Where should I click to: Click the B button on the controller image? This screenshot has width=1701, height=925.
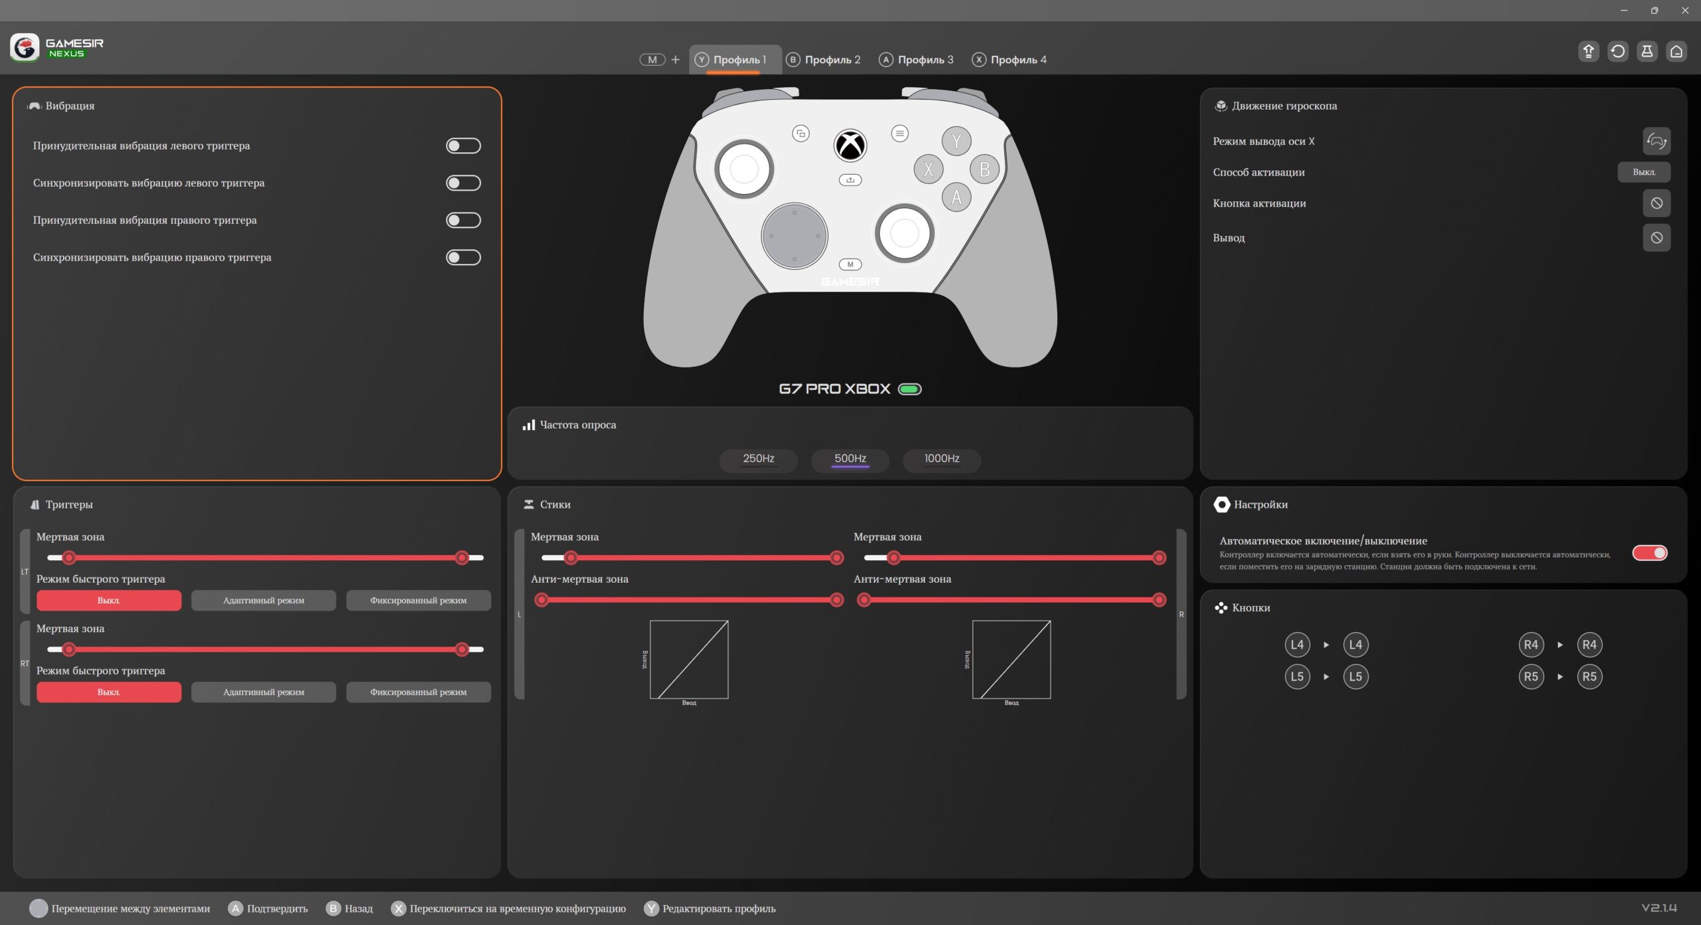pos(985,169)
